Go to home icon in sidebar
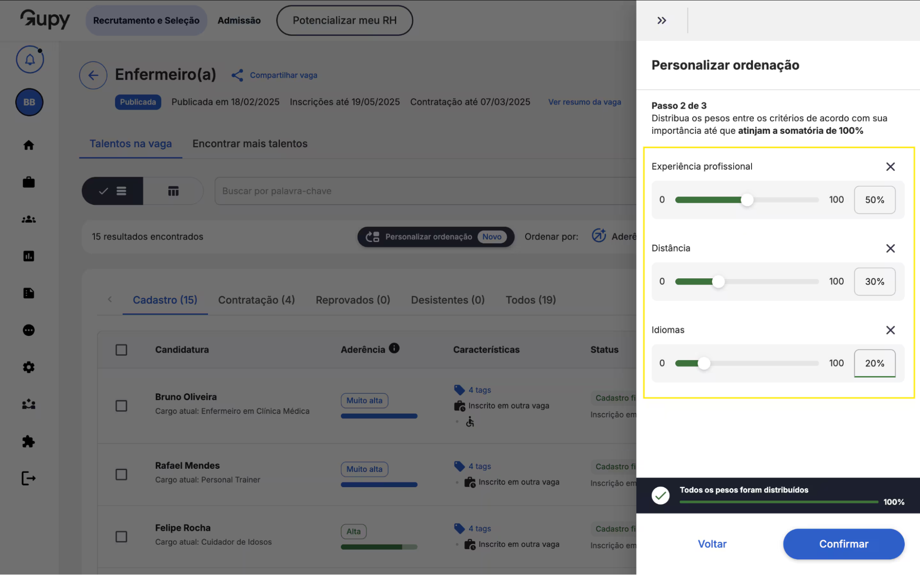The image size is (920, 575). (29, 145)
